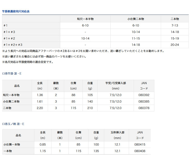Screen dimensions: 191x159
Task: Click the row name 小仕舞一本物
Action: coord(12,144)
